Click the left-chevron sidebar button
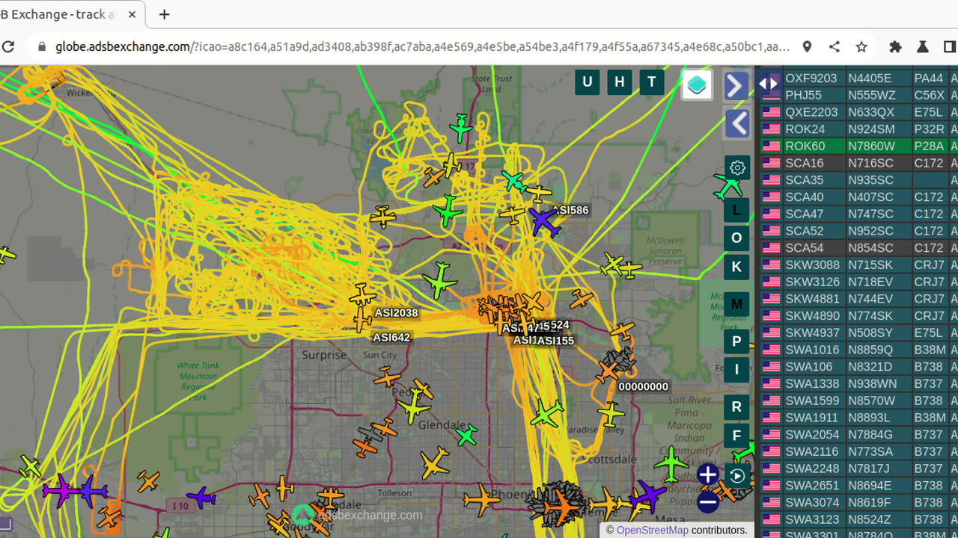958x538 pixels. point(737,123)
